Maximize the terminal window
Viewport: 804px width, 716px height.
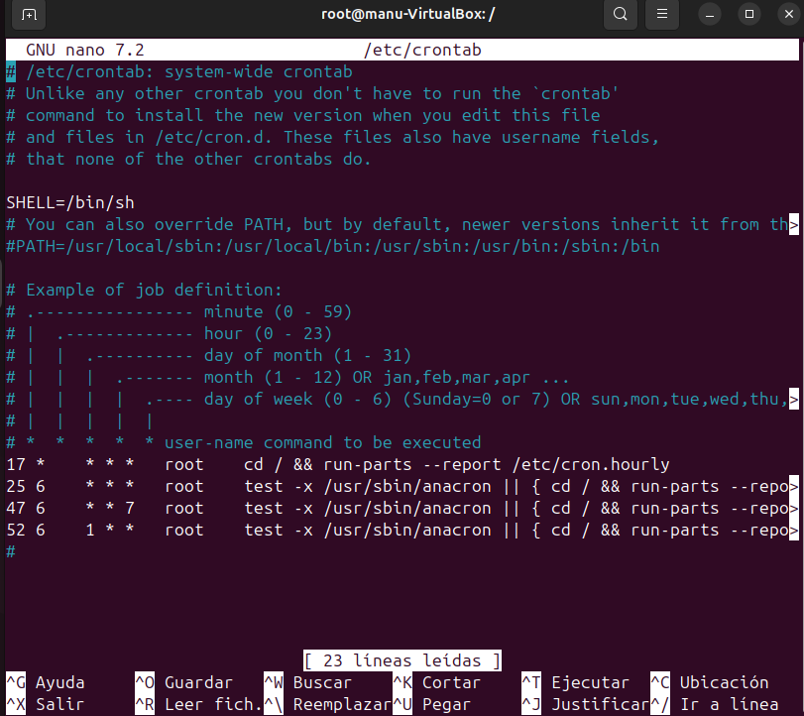(x=748, y=14)
